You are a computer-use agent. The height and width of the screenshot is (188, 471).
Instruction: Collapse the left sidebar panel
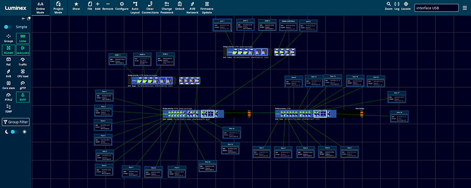coord(24,19)
